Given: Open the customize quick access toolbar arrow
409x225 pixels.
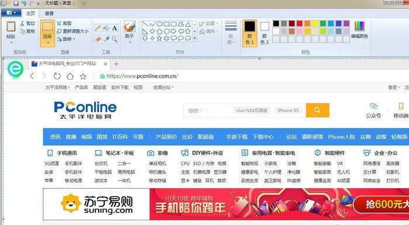Looking at the screenshot, I should pos(39,4).
